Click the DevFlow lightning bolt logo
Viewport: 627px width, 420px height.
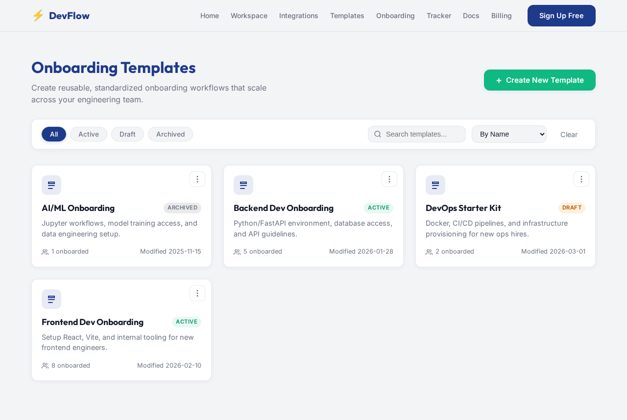[38, 16]
